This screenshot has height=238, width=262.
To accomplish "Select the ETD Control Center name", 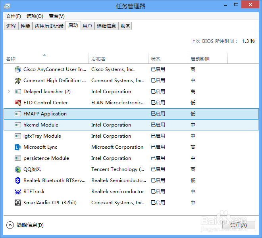I will [46, 103].
